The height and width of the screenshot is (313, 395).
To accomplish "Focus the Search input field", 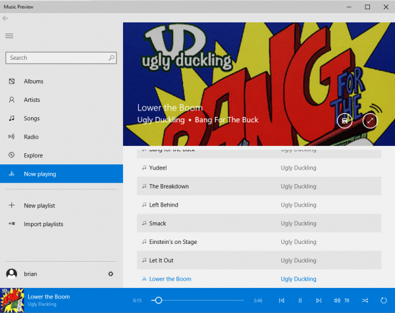I will click(x=61, y=58).
